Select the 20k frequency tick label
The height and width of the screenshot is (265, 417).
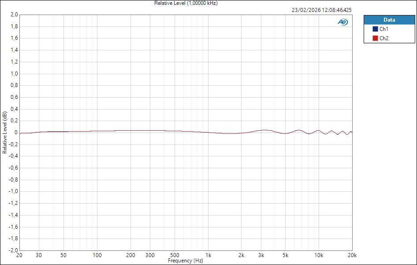(352, 255)
